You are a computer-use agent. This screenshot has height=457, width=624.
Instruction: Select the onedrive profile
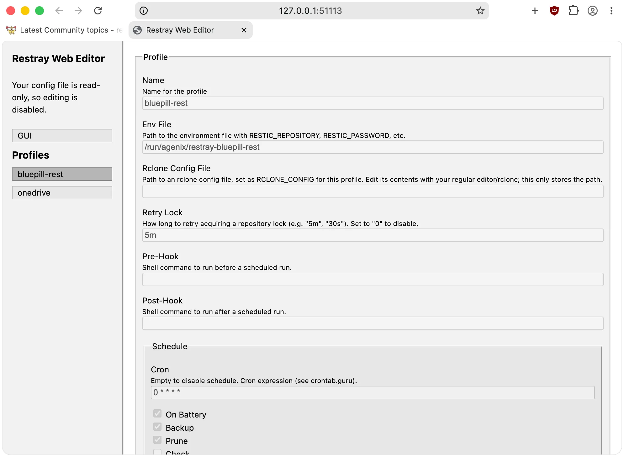[62, 193]
